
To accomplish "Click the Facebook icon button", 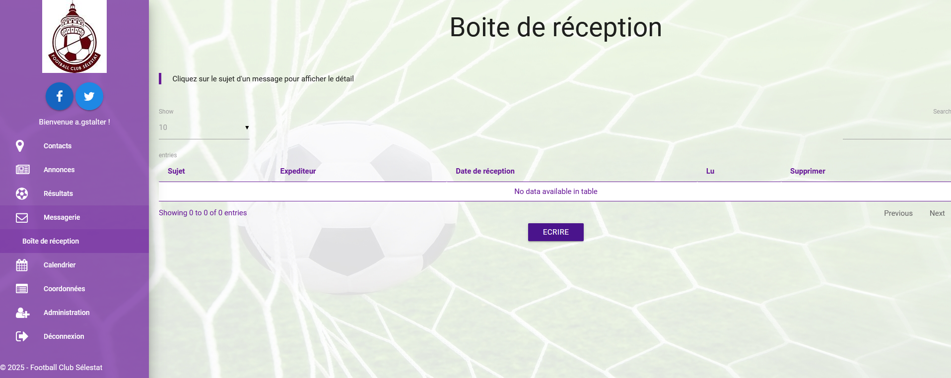I will click(60, 96).
